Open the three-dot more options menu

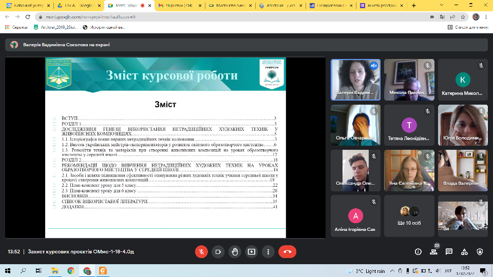[x=268, y=252]
